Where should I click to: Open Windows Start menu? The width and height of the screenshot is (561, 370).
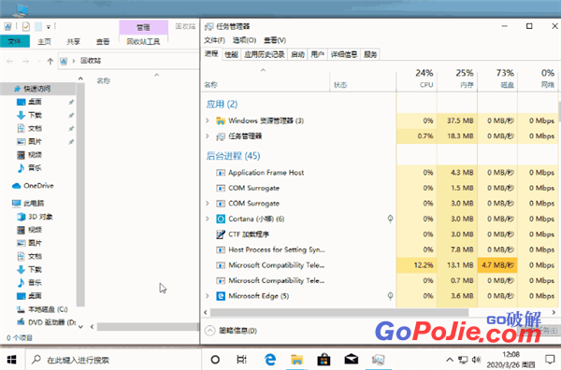click(12, 360)
